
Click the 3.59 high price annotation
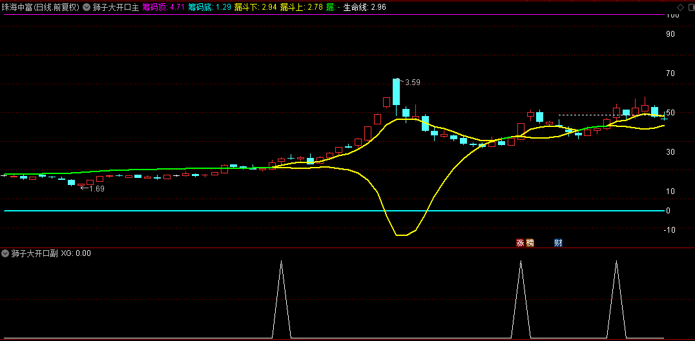tap(412, 82)
